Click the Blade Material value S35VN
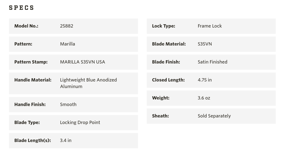Screen dimensions: 285x154 (205, 44)
